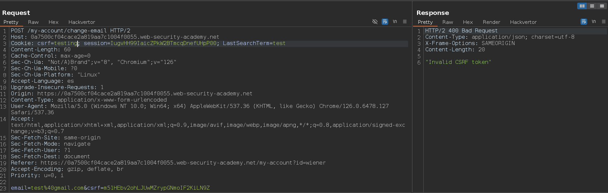
Task: Toggle line wrap icon in Request panel
Action: pyautogui.click(x=385, y=22)
